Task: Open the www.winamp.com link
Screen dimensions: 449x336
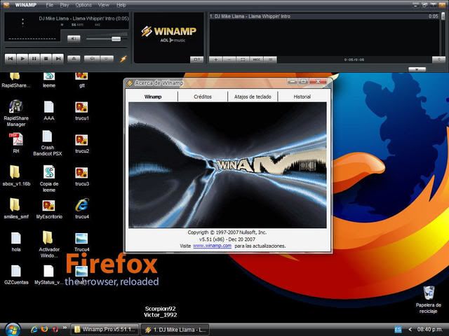Action: coord(212,246)
